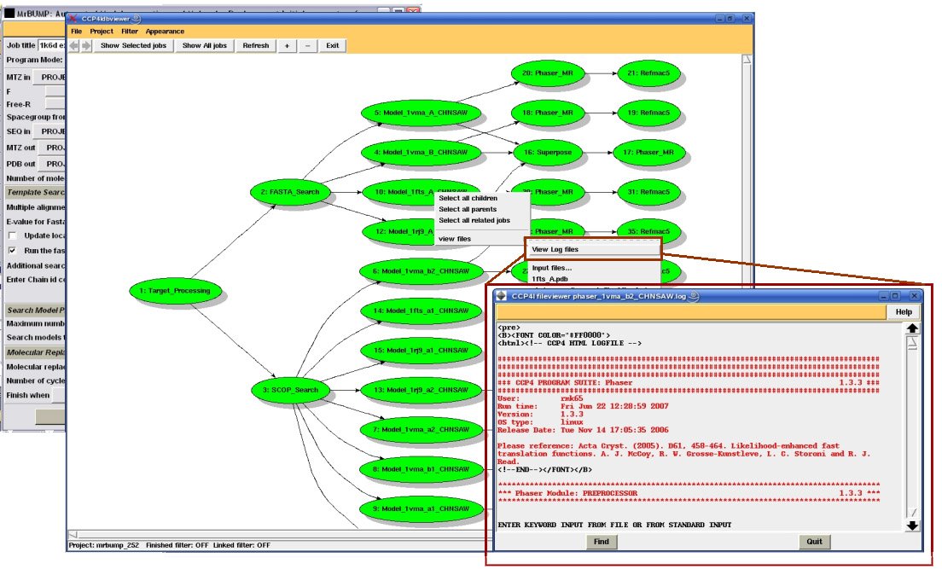
Task: Click the dbviewer vertical scrollbar top arrow
Action: tap(747, 59)
